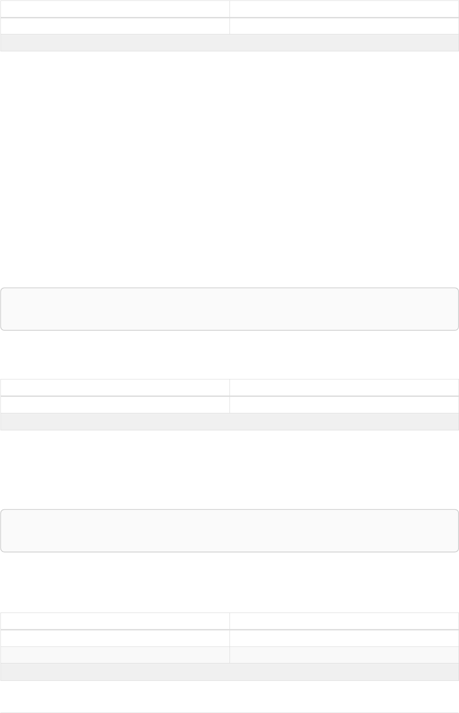Click the bottom table's gray footer row
This screenshot has height=713, width=459.
click(229, 672)
